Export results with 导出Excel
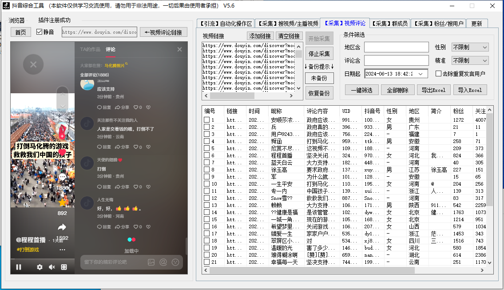Image resolution: width=504 pixels, height=290 pixels. tap(433, 90)
